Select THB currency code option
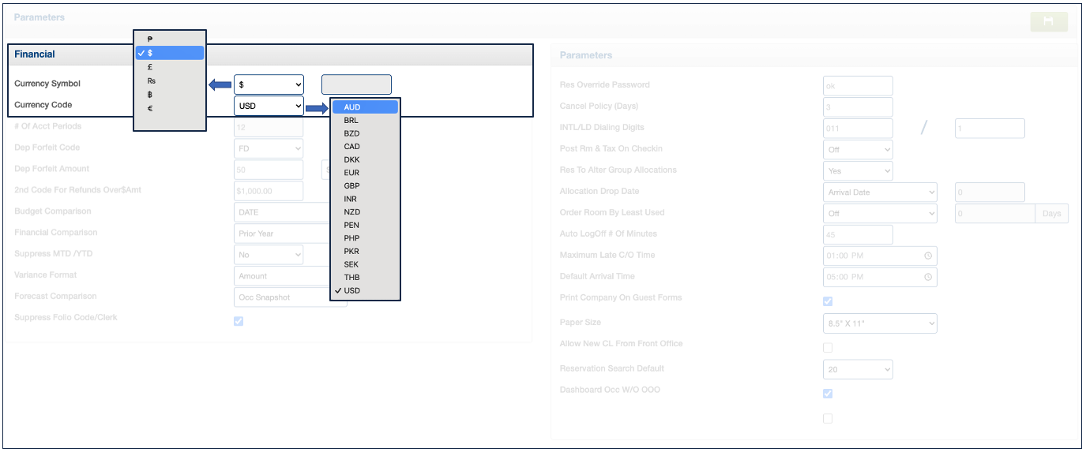Image resolution: width=1086 pixels, height=452 pixels. click(x=352, y=278)
